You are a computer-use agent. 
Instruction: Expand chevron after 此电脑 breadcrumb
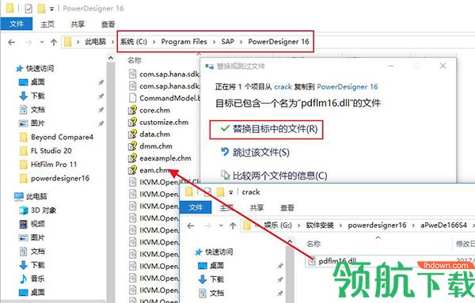[x=113, y=42]
